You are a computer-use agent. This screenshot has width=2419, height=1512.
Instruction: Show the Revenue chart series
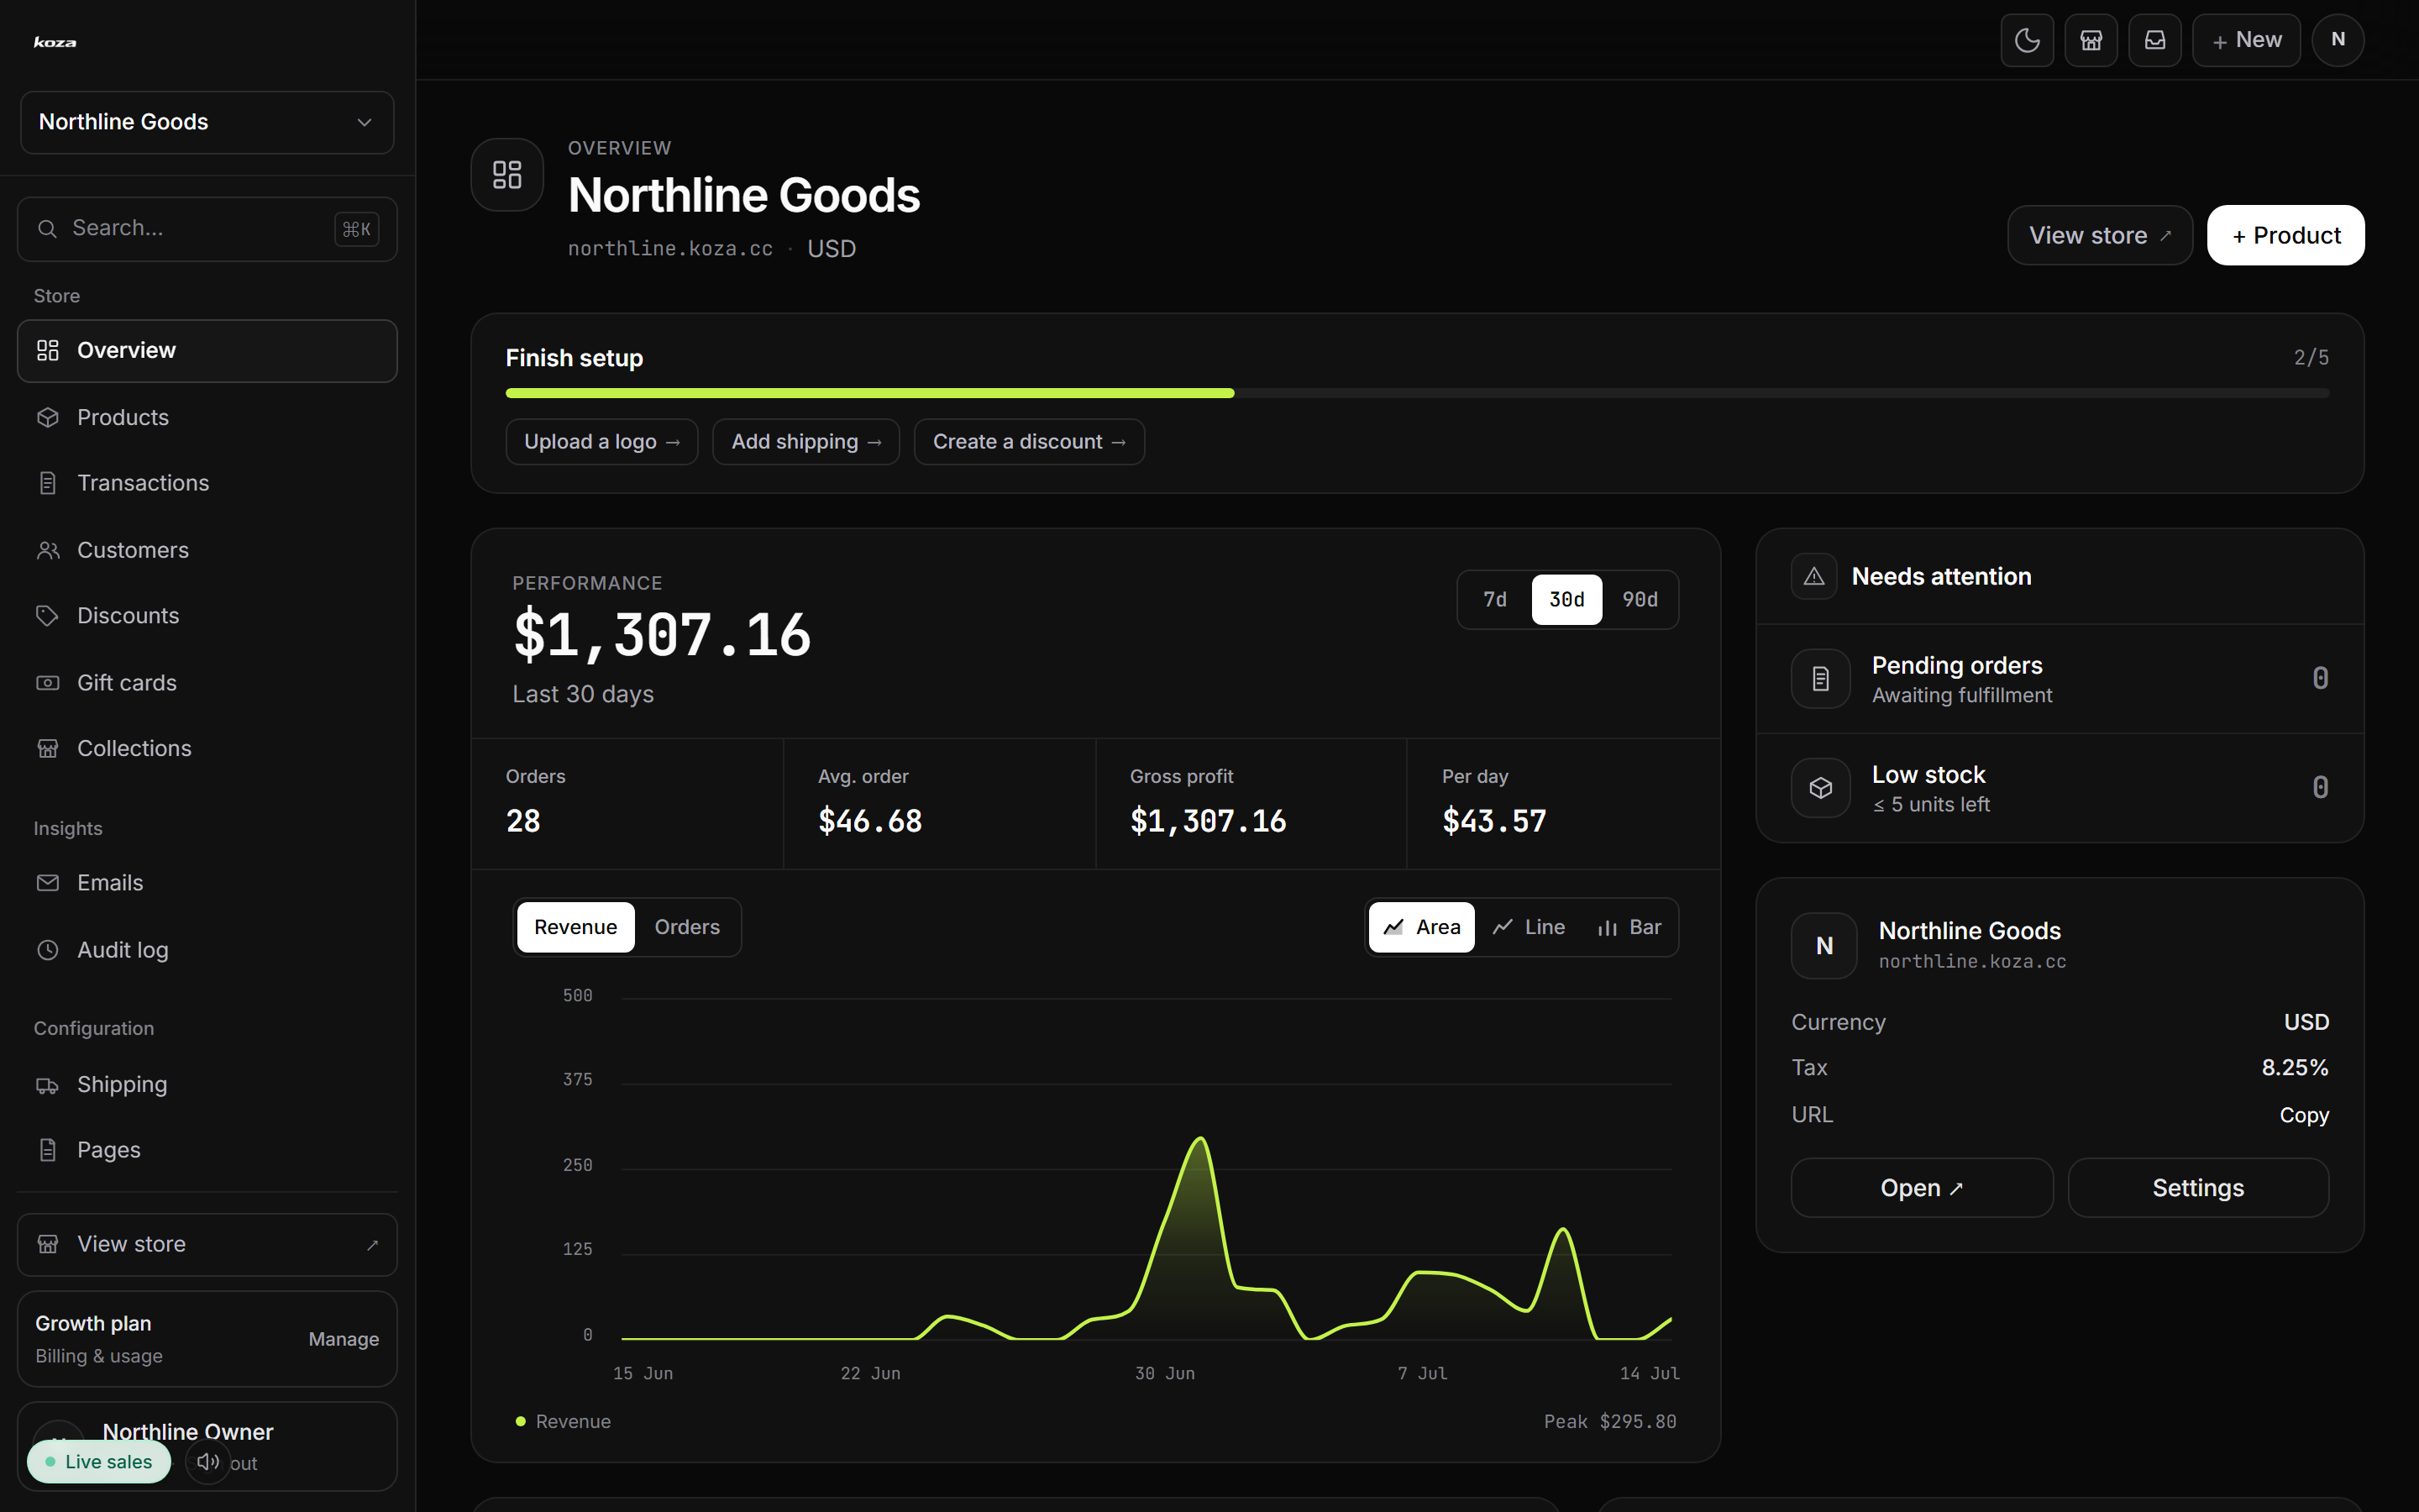pos(575,927)
